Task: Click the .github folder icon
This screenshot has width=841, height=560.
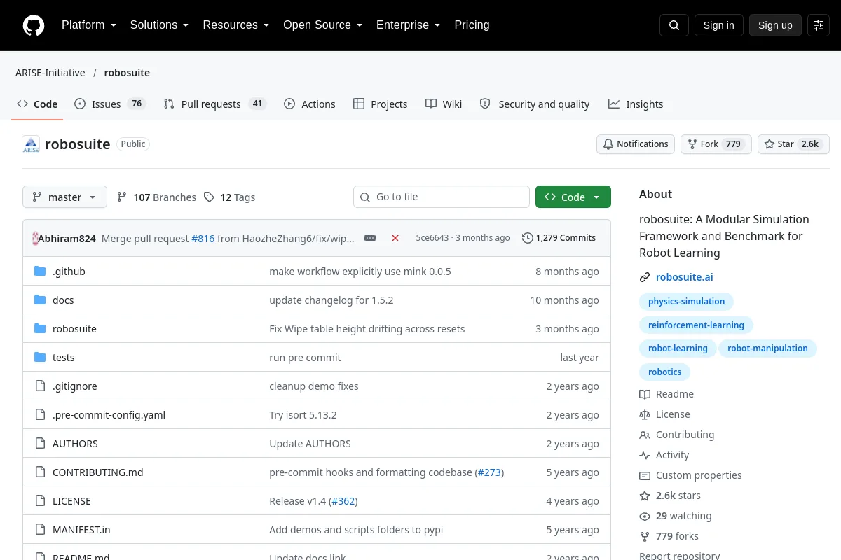Action: [x=40, y=272]
